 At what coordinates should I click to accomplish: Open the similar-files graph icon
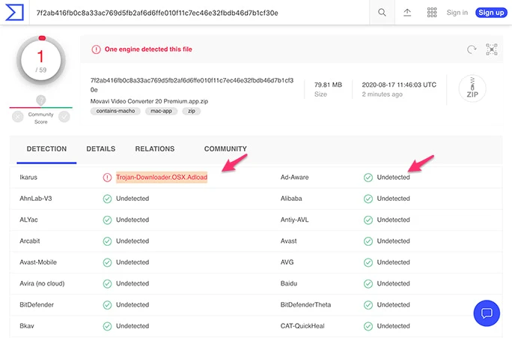pos(492,49)
